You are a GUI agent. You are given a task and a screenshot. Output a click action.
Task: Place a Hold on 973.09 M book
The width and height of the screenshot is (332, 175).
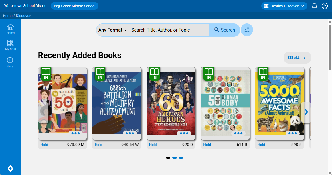(44, 145)
